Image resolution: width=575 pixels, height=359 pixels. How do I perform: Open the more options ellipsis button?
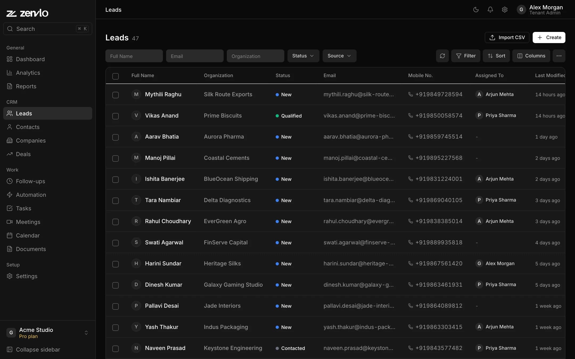(x=559, y=56)
